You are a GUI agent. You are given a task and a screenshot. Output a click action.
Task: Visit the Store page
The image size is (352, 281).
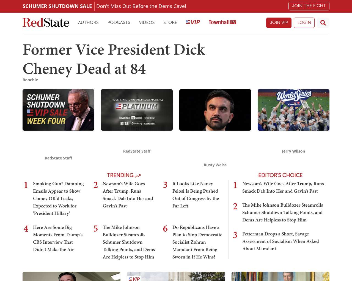click(170, 23)
